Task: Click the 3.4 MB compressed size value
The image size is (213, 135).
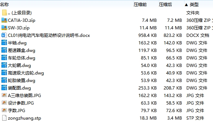Action: tap(174, 118)
